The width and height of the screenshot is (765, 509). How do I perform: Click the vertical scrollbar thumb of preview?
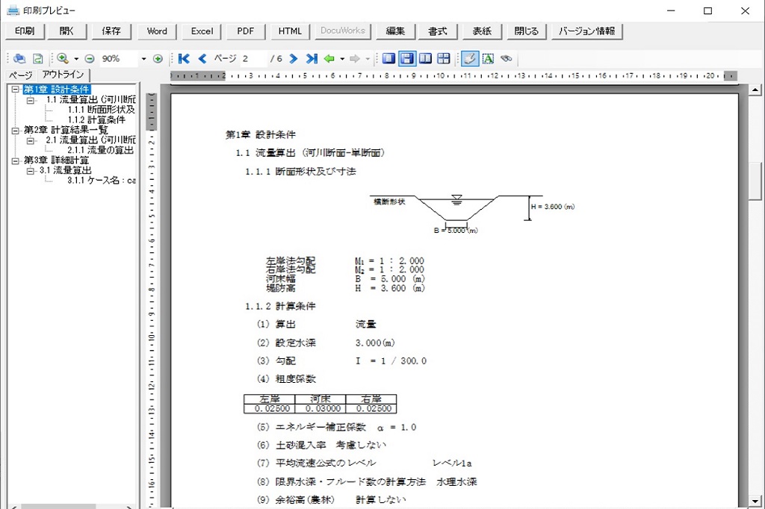[755, 181]
